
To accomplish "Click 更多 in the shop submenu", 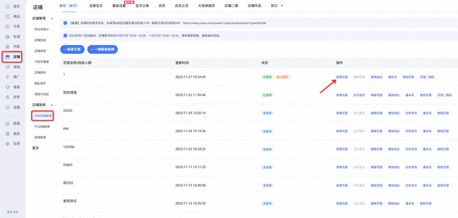I will [x=36, y=148].
